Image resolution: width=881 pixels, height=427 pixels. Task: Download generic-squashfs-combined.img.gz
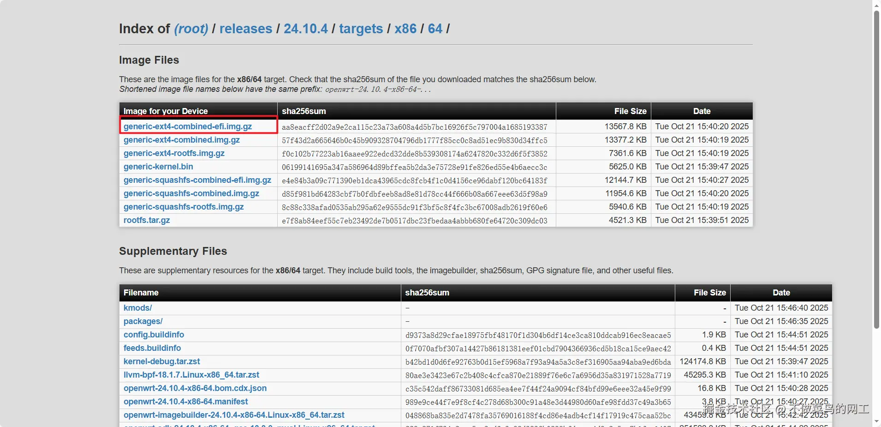point(191,193)
